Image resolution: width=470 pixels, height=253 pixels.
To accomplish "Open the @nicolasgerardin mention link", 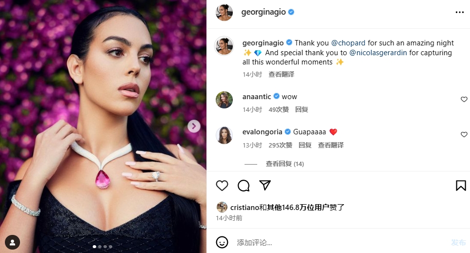I will [378, 53].
